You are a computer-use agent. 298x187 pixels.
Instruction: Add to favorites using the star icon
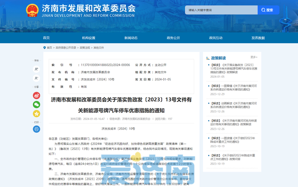click(x=36, y=114)
